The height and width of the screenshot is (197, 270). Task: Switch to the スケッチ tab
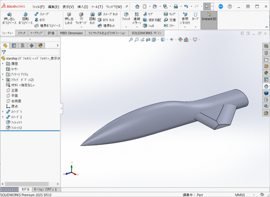tap(22, 33)
